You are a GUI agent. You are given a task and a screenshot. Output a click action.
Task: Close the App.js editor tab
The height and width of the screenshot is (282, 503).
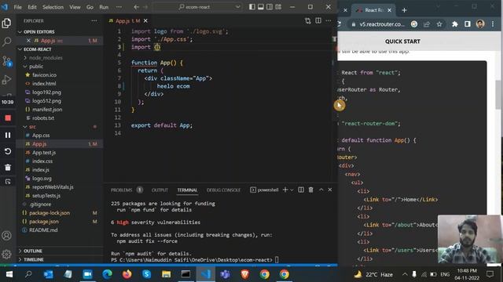pos(145,21)
